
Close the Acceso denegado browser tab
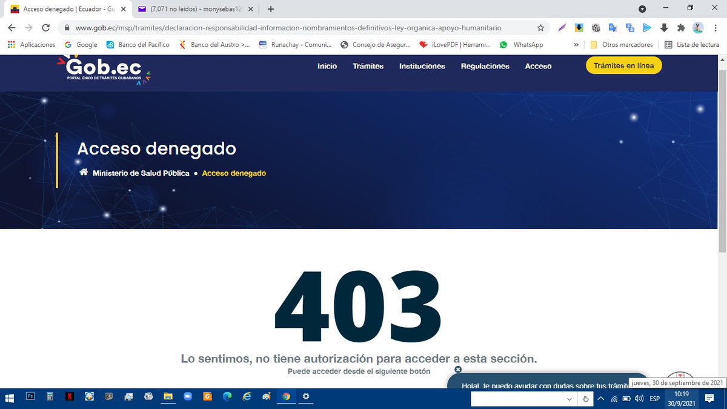click(124, 9)
